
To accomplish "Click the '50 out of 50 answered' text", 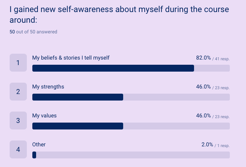I will click(33, 32).
